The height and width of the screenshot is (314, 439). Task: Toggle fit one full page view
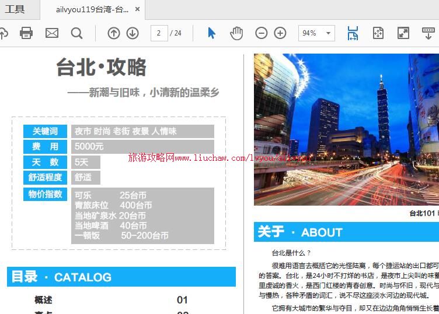pyautogui.click(x=378, y=33)
